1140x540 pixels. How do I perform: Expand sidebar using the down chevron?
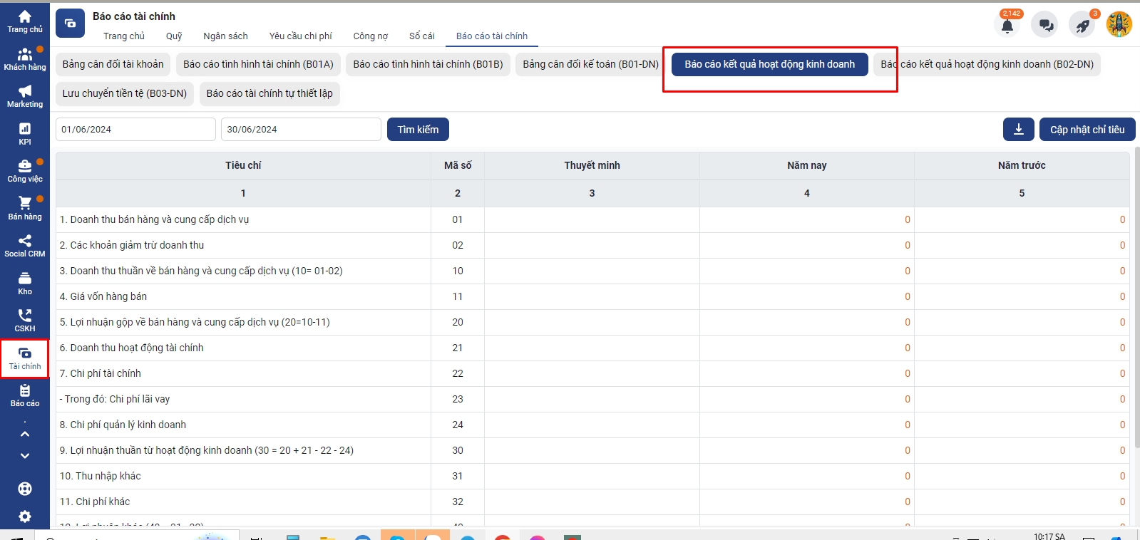coord(25,456)
